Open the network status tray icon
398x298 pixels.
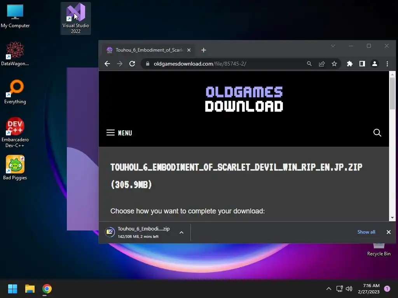[x=339, y=289]
